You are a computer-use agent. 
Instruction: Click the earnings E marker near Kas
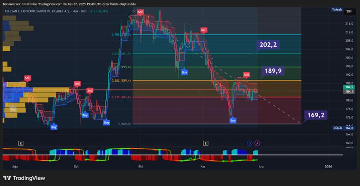pyautogui.click(x=206, y=143)
